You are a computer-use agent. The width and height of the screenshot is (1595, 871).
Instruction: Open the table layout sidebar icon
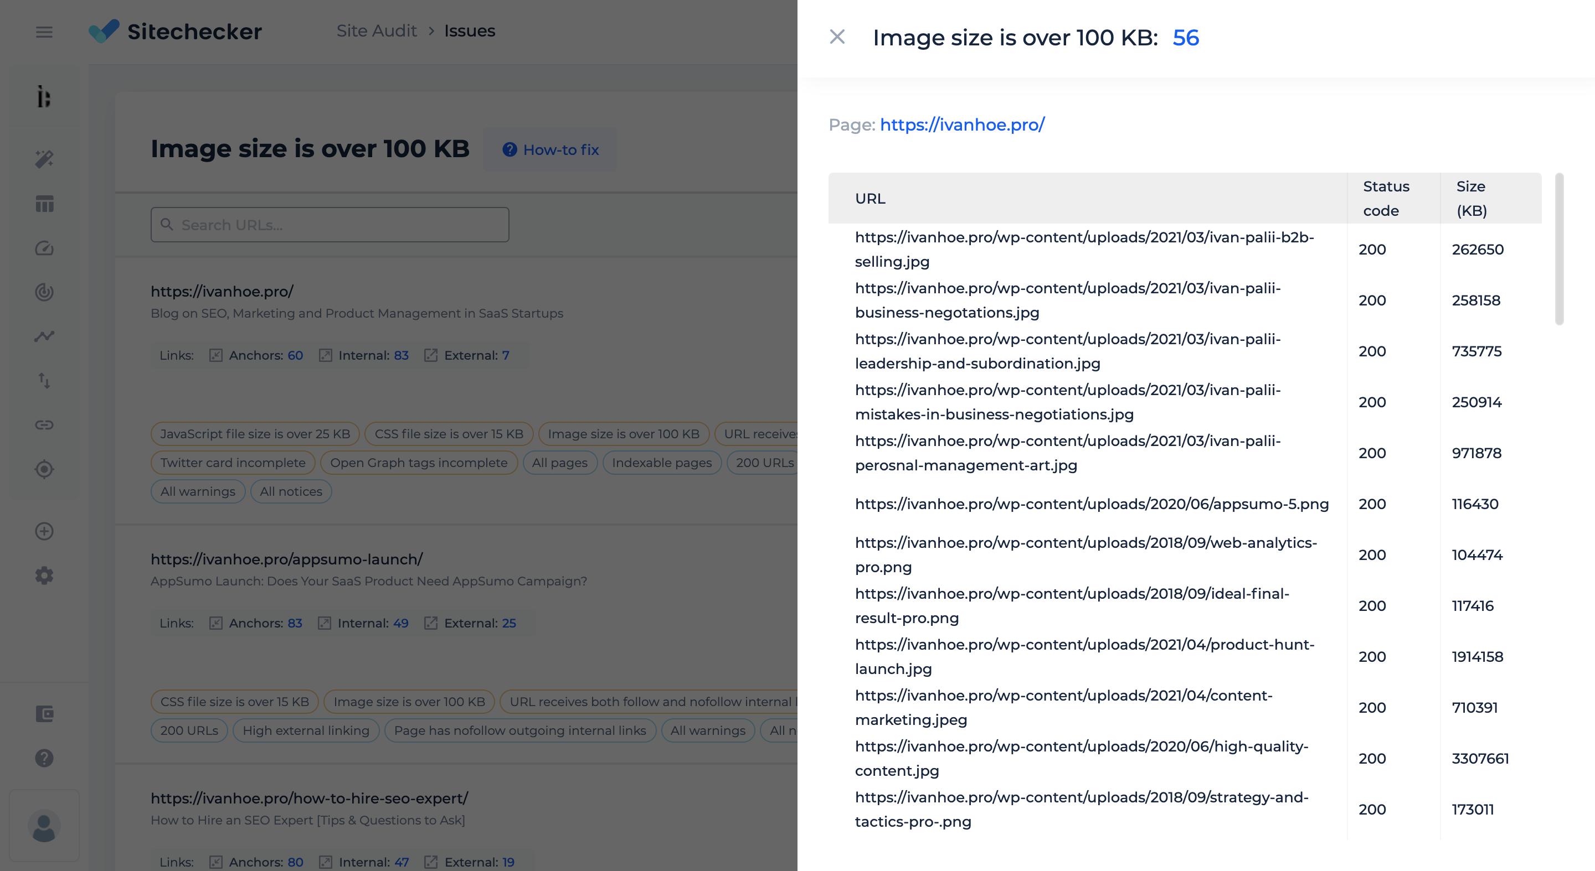click(44, 204)
